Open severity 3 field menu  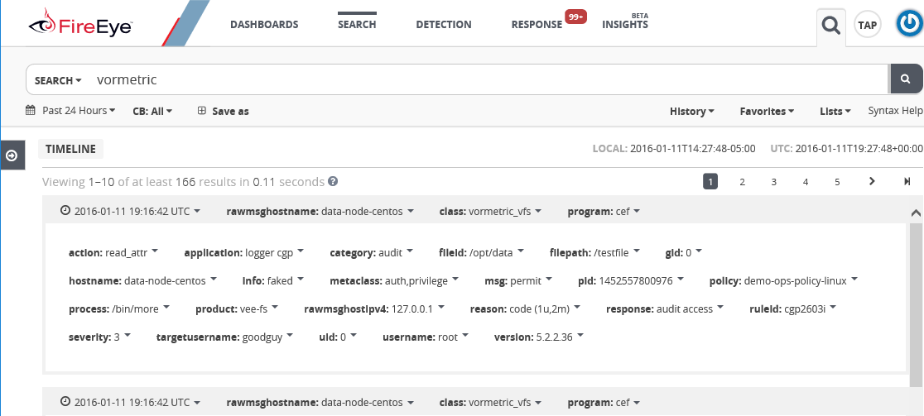coord(100,337)
